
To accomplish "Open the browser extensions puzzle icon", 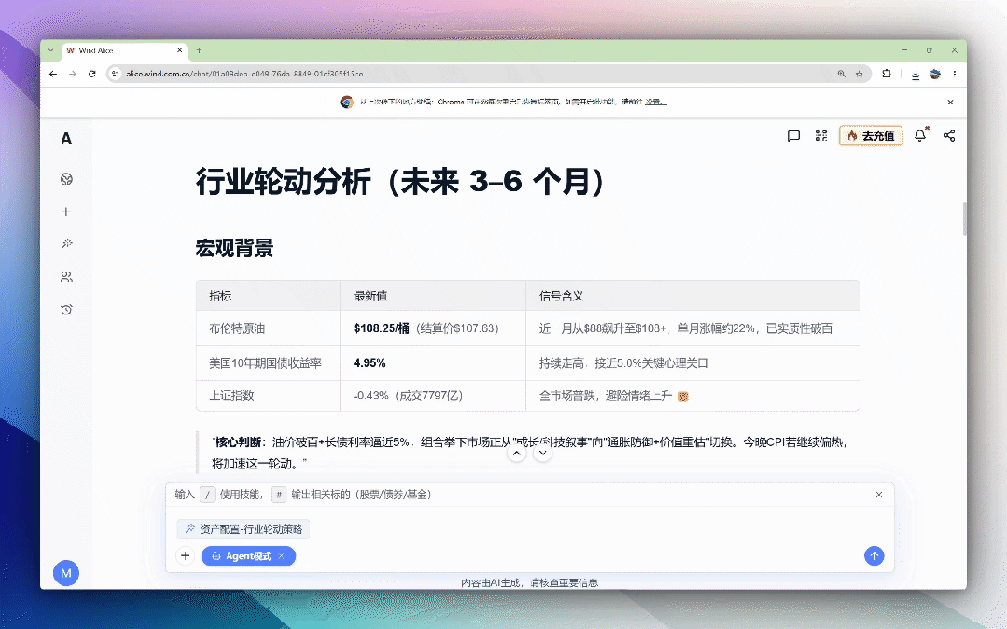I will [x=887, y=74].
